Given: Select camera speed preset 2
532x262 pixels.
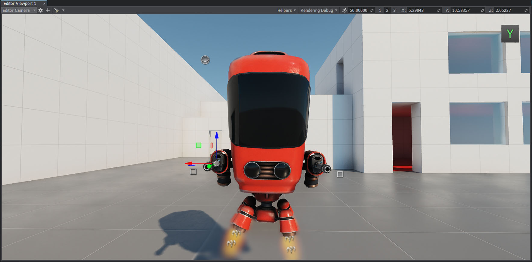Looking at the screenshot, I should 387,10.
